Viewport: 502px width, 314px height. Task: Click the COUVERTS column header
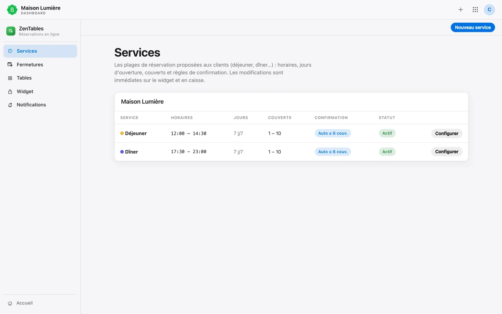[280, 118]
